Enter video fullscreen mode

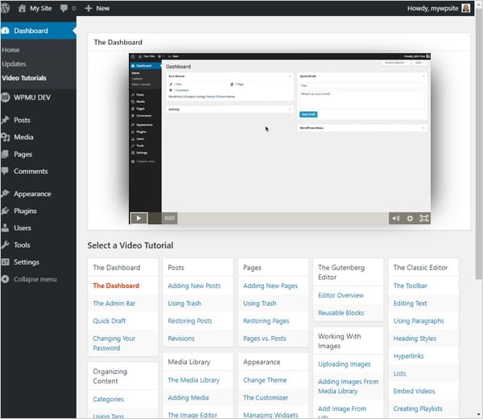click(424, 219)
